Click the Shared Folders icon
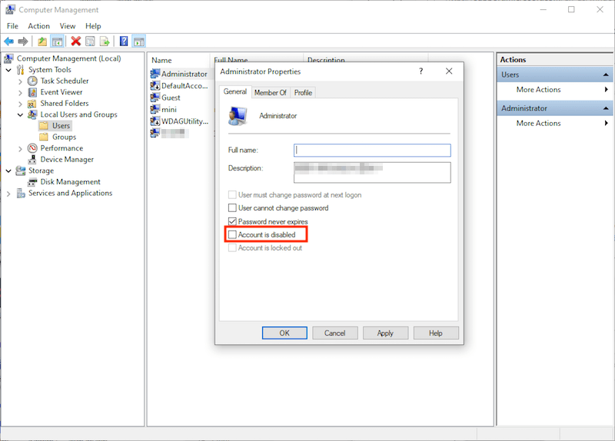The width and height of the screenshot is (615, 441). 32,104
